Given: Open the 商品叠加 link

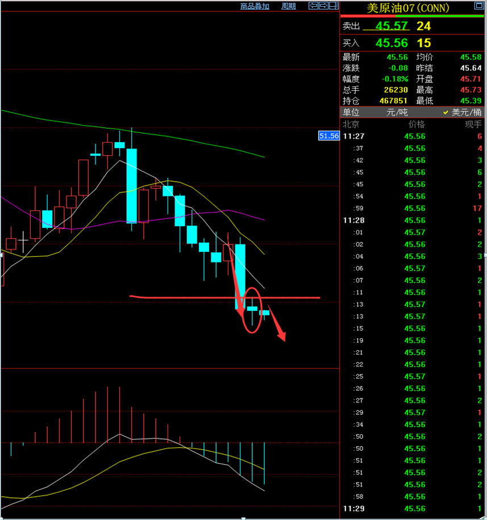Looking at the screenshot, I should pyautogui.click(x=255, y=6).
